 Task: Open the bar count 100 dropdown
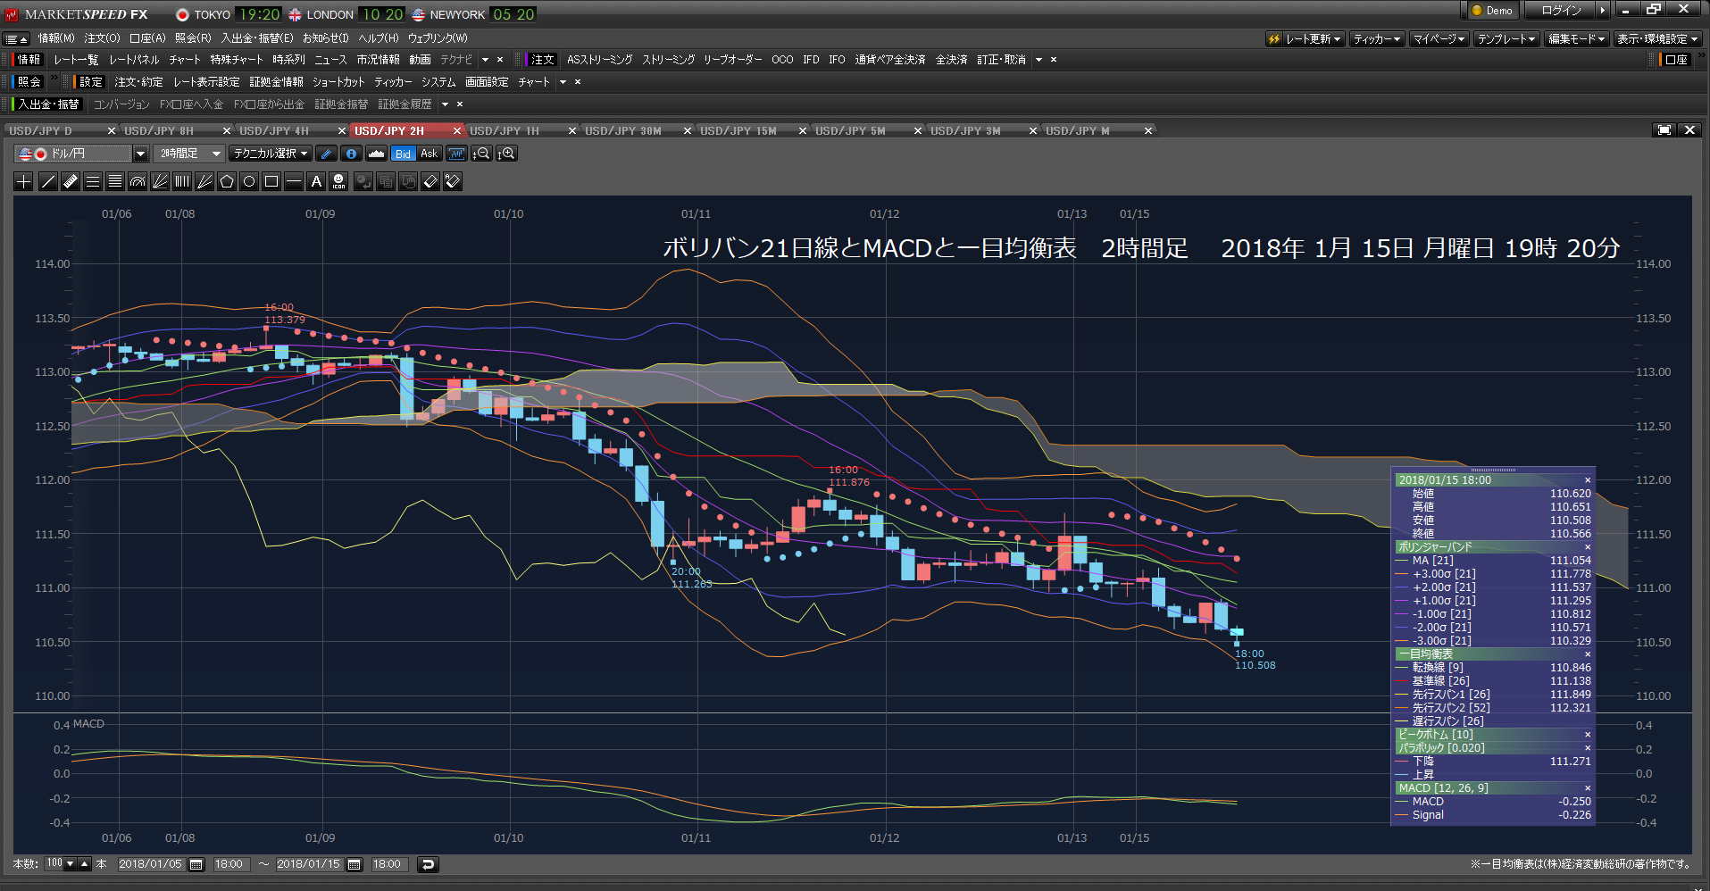click(70, 864)
